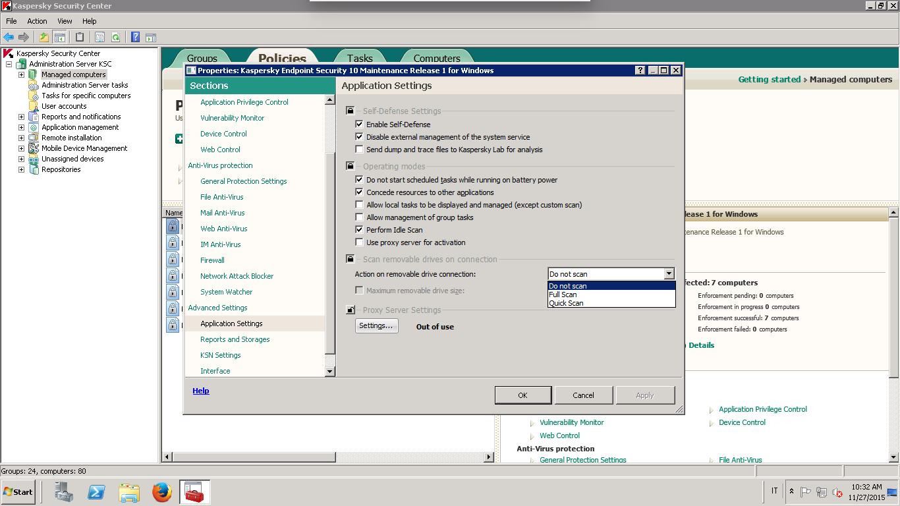Toggle the Show/Hide Console Tree toolbar icon
This screenshot has width=900, height=506.
point(59,37)
